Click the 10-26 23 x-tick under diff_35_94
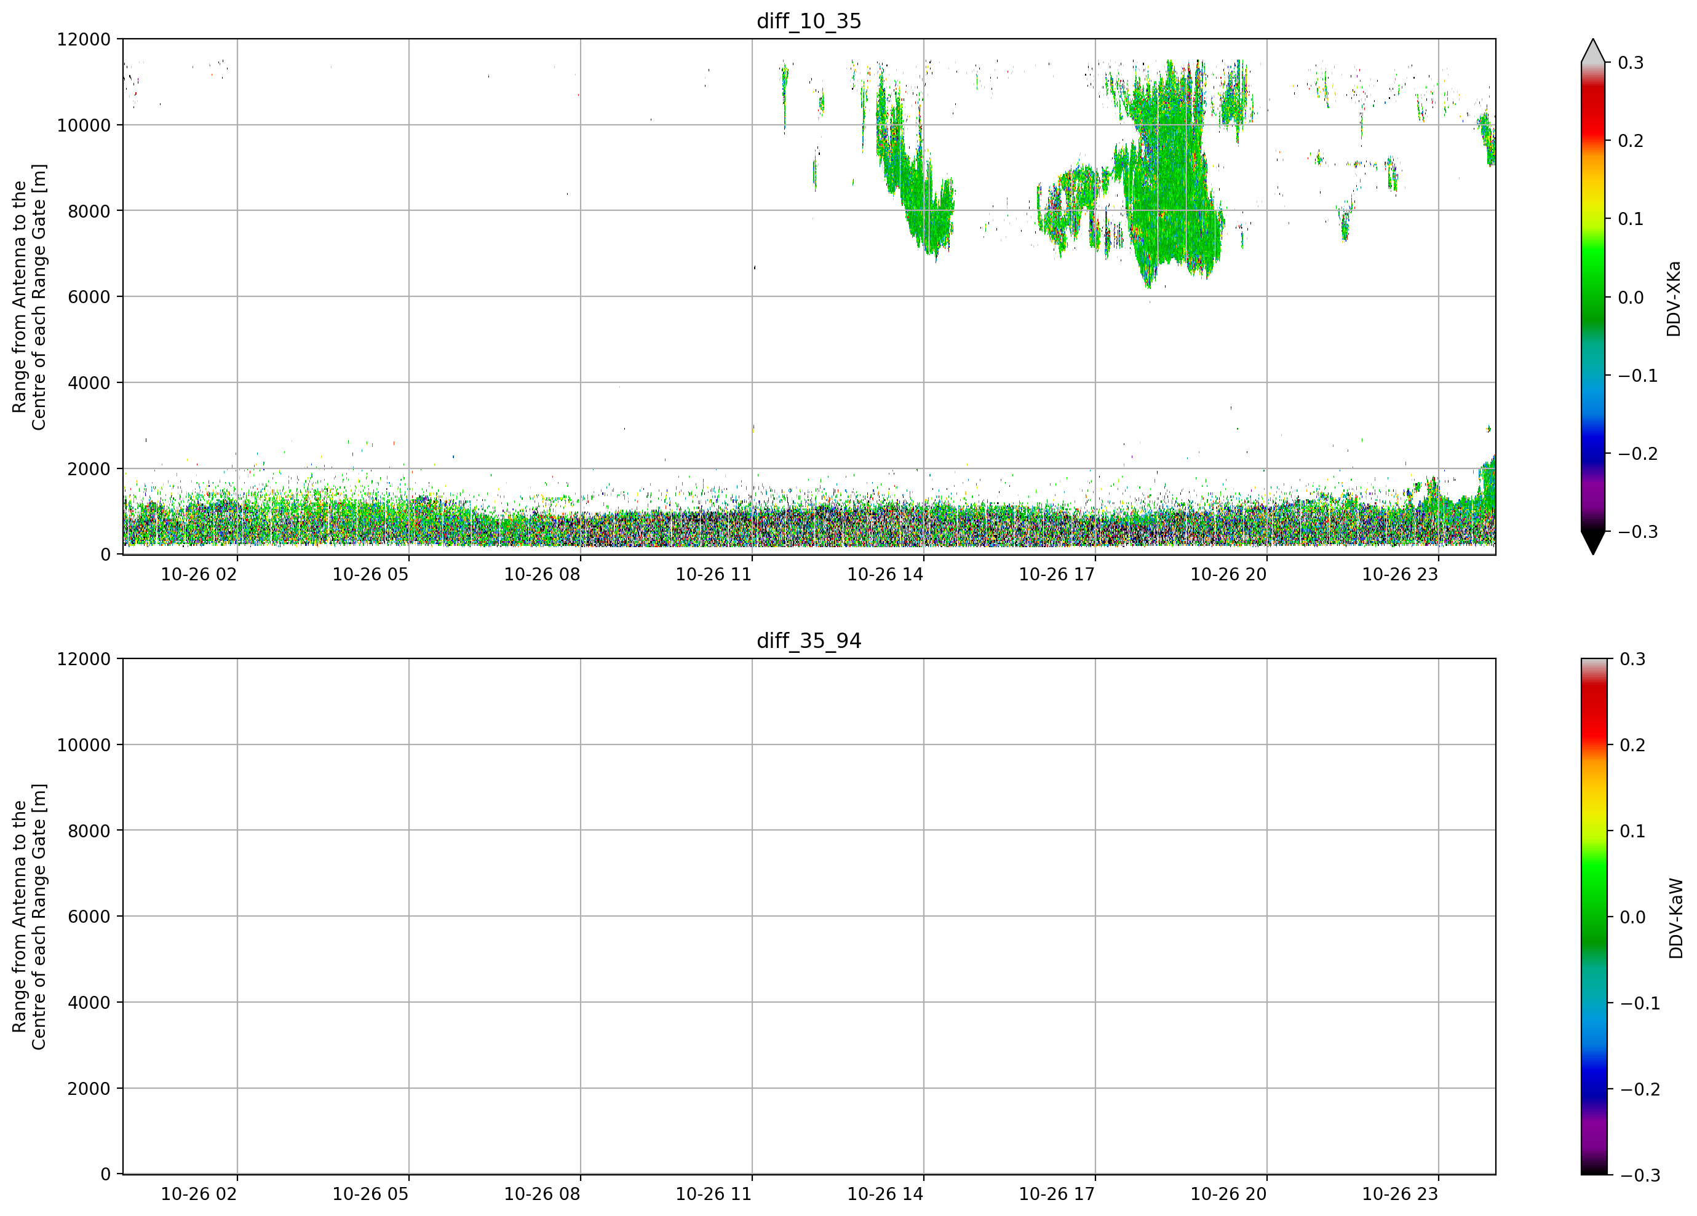Viewport: 1697px width, 1216px height. pos(1400,1194)
